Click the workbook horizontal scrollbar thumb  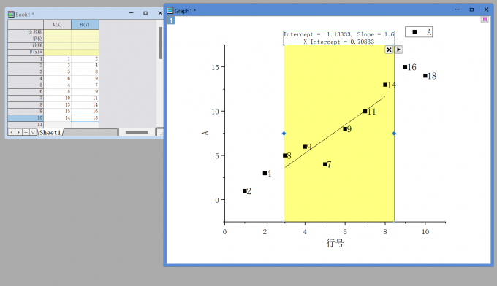[x=137, y=132]
